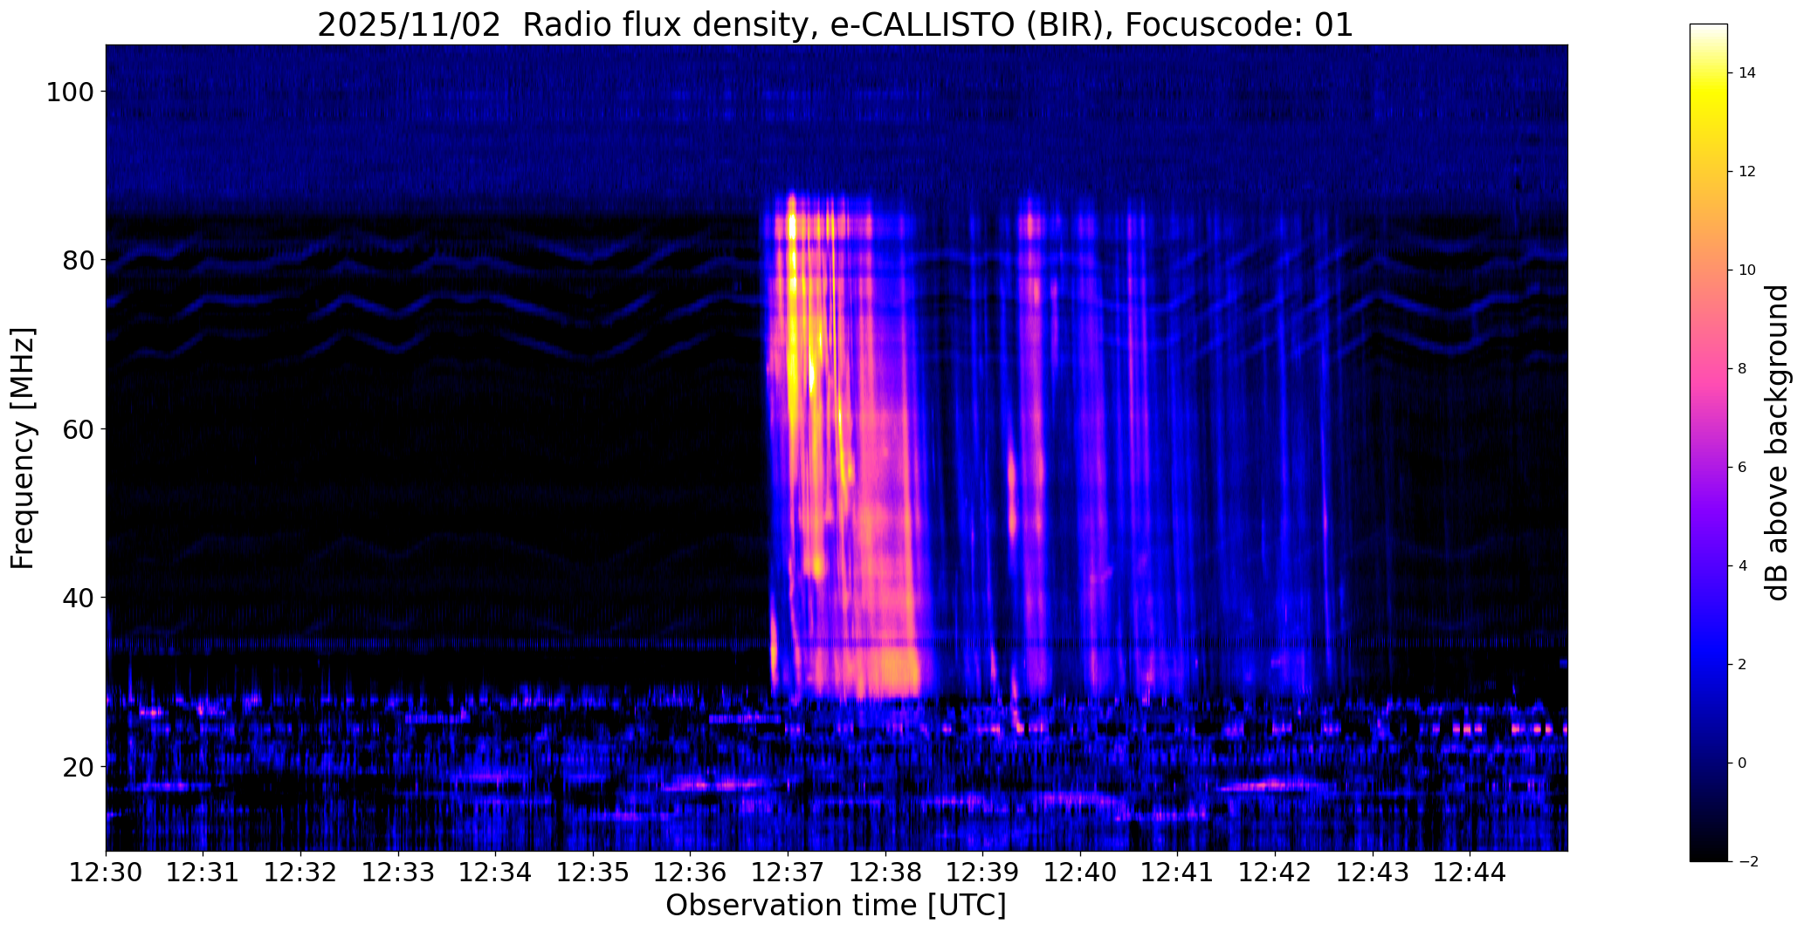1804x931 pixels.
Task: Click the 12:34 time tick label
Action: (496, 873)
